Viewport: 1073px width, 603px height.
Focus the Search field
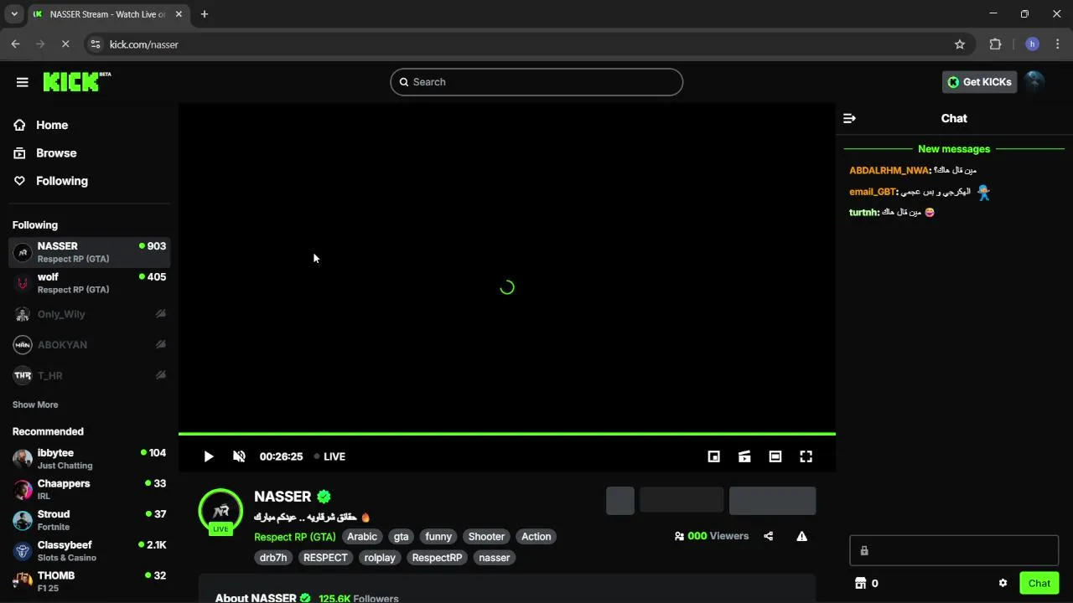(536, 81)
